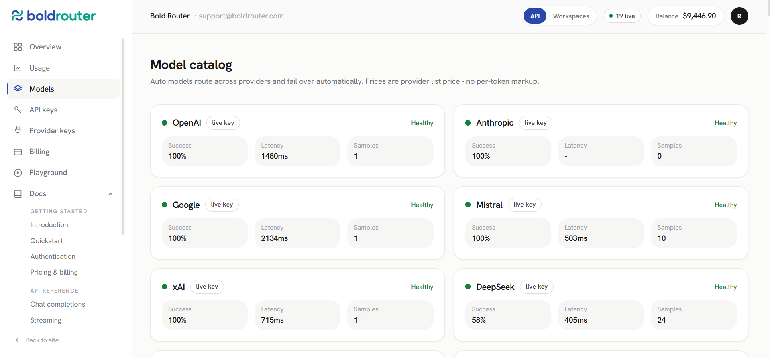Open Chat completions reference
This screenshot has height=358, width=770.
click(x=58, y=304)
